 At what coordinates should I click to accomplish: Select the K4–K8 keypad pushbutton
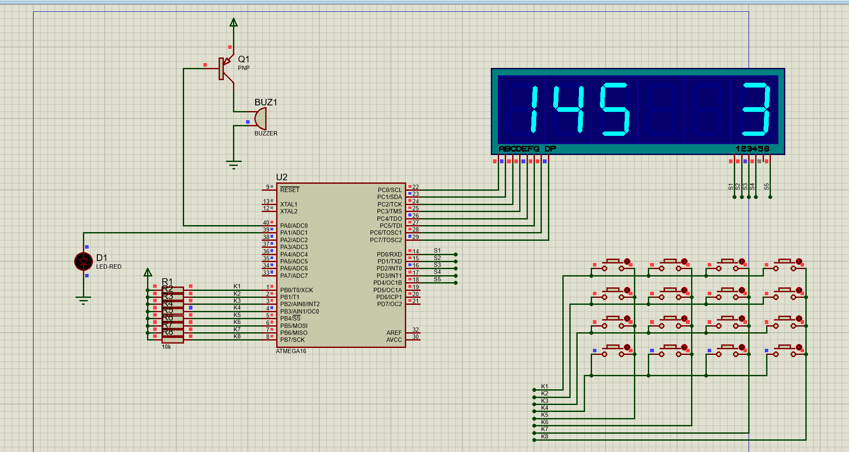point(785,351)
